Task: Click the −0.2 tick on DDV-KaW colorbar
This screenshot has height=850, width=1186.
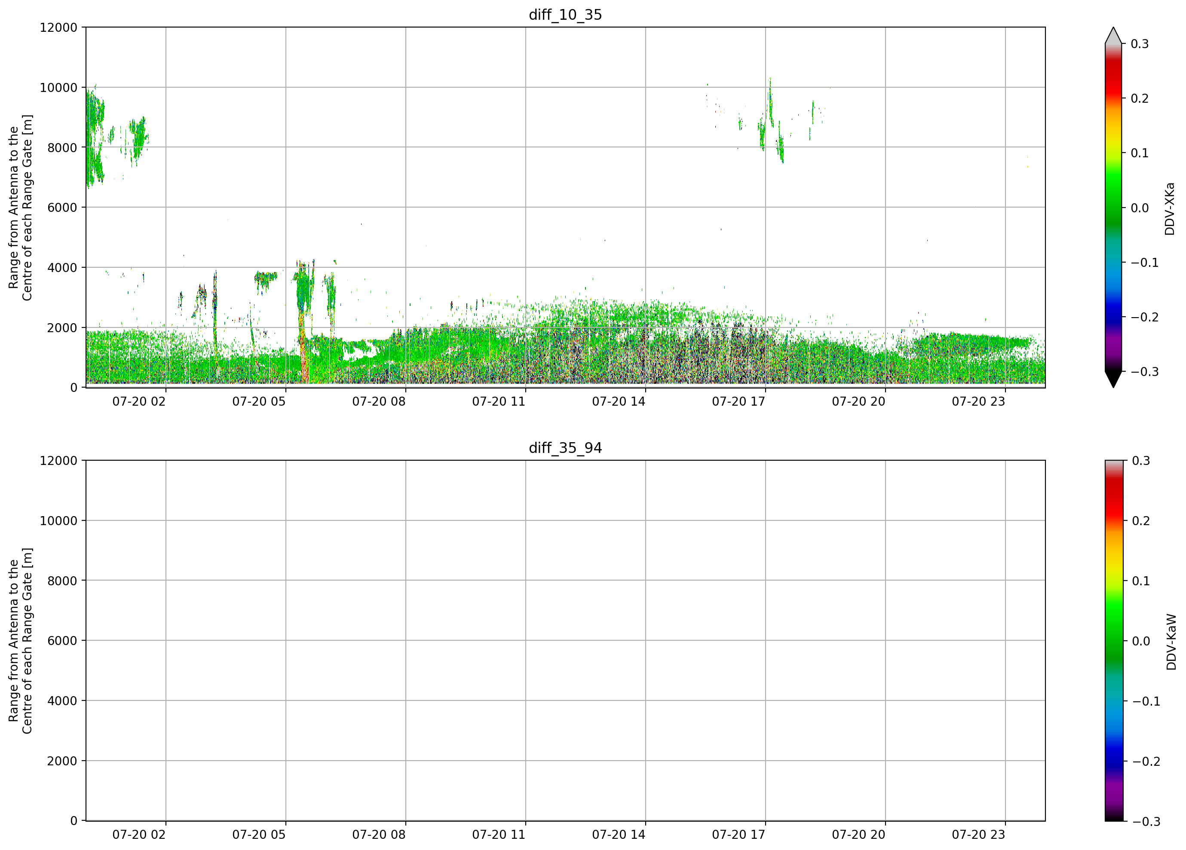Action: click(x=1146, y=761)
